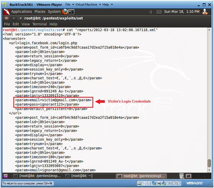Click the terminal window menu up-arrow button
Viewport: 214px width, 188px height.
tap(6, 18)
